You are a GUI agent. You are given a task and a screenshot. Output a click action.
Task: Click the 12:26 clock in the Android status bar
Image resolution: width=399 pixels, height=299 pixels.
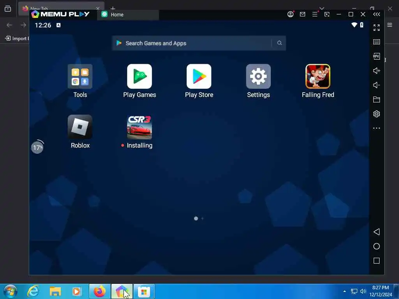43,25
